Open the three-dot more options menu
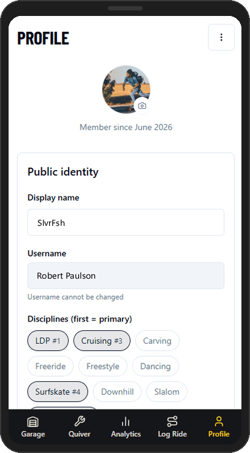The height and width of the screenshot is (453, 250). coord(221,37)
